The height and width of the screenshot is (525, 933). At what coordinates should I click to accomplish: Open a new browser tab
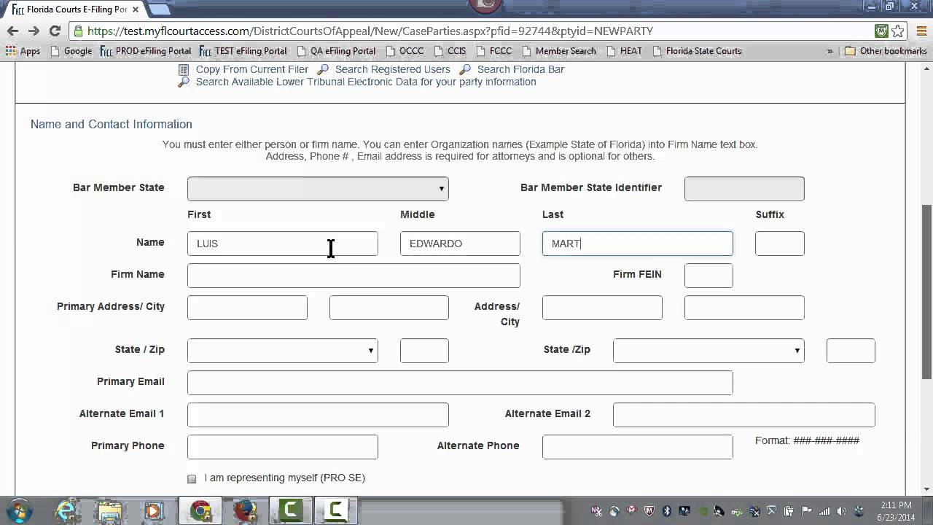tap(160, 9)
